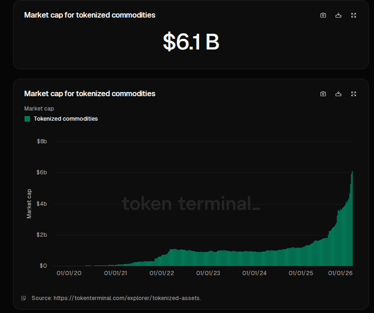Click the download icon on the top card
This screenshot has height=313, width=374.
pos(338,15)
